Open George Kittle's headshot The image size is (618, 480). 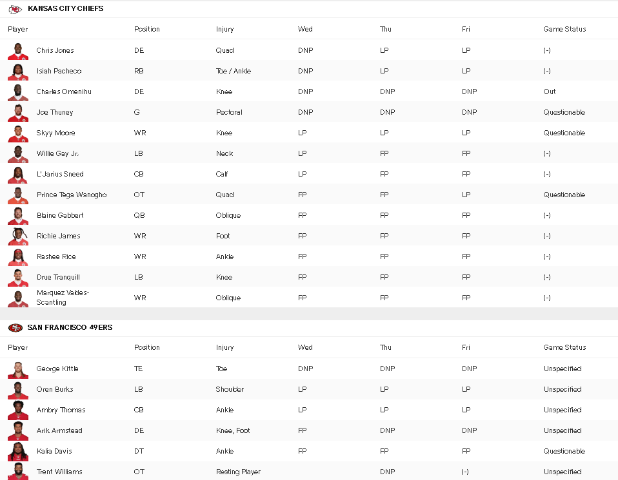coord(18,370)
